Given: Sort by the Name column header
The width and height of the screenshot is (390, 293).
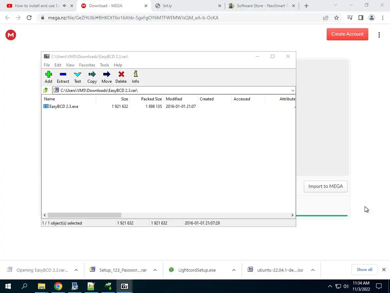Looking at the screenshot, I should pos(69,99).
